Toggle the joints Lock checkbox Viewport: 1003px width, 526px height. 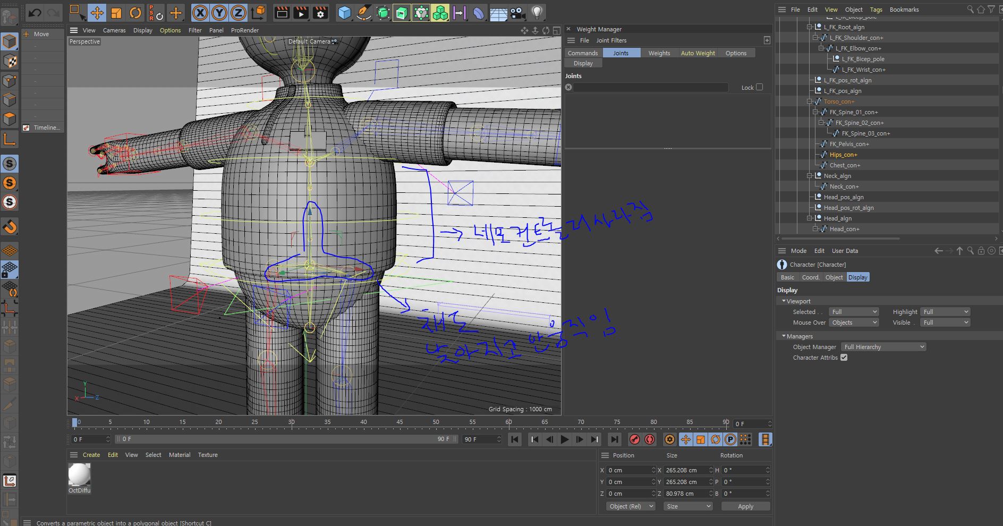coord(759,87)
